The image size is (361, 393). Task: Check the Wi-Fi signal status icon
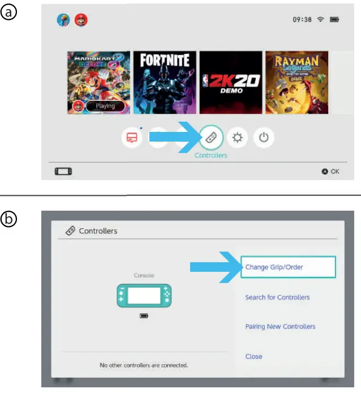pos(321,19)
